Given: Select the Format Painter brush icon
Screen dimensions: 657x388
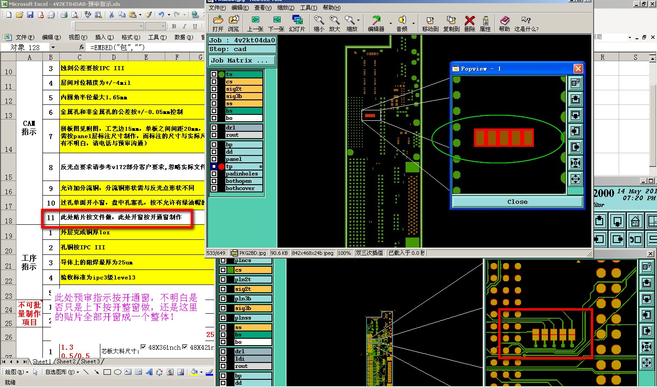Looking at the screenshot, I should [148, 15].
